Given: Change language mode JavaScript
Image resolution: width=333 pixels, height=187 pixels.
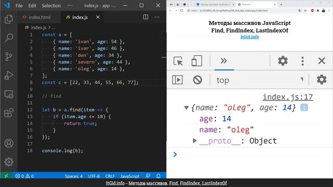Looking at the screenshot, I should tap(130, 176).
